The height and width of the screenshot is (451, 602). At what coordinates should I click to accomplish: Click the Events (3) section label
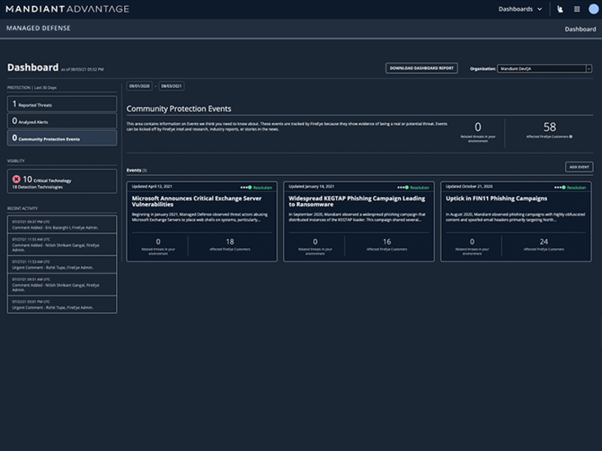click(137, 171)
